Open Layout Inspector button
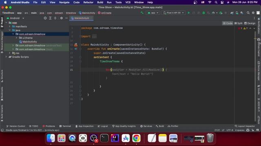Image resolution: width=261 pixels, height=146 pixels. [245, 126]
